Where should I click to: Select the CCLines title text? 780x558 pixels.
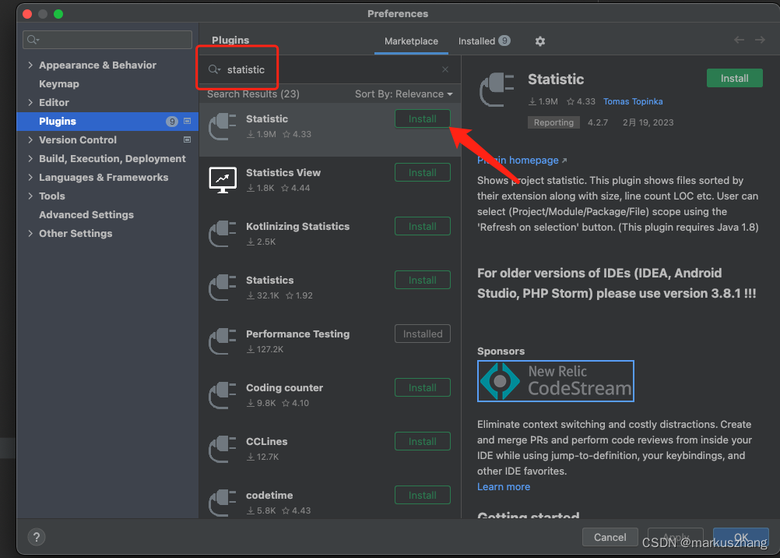[x=267, y=442]
